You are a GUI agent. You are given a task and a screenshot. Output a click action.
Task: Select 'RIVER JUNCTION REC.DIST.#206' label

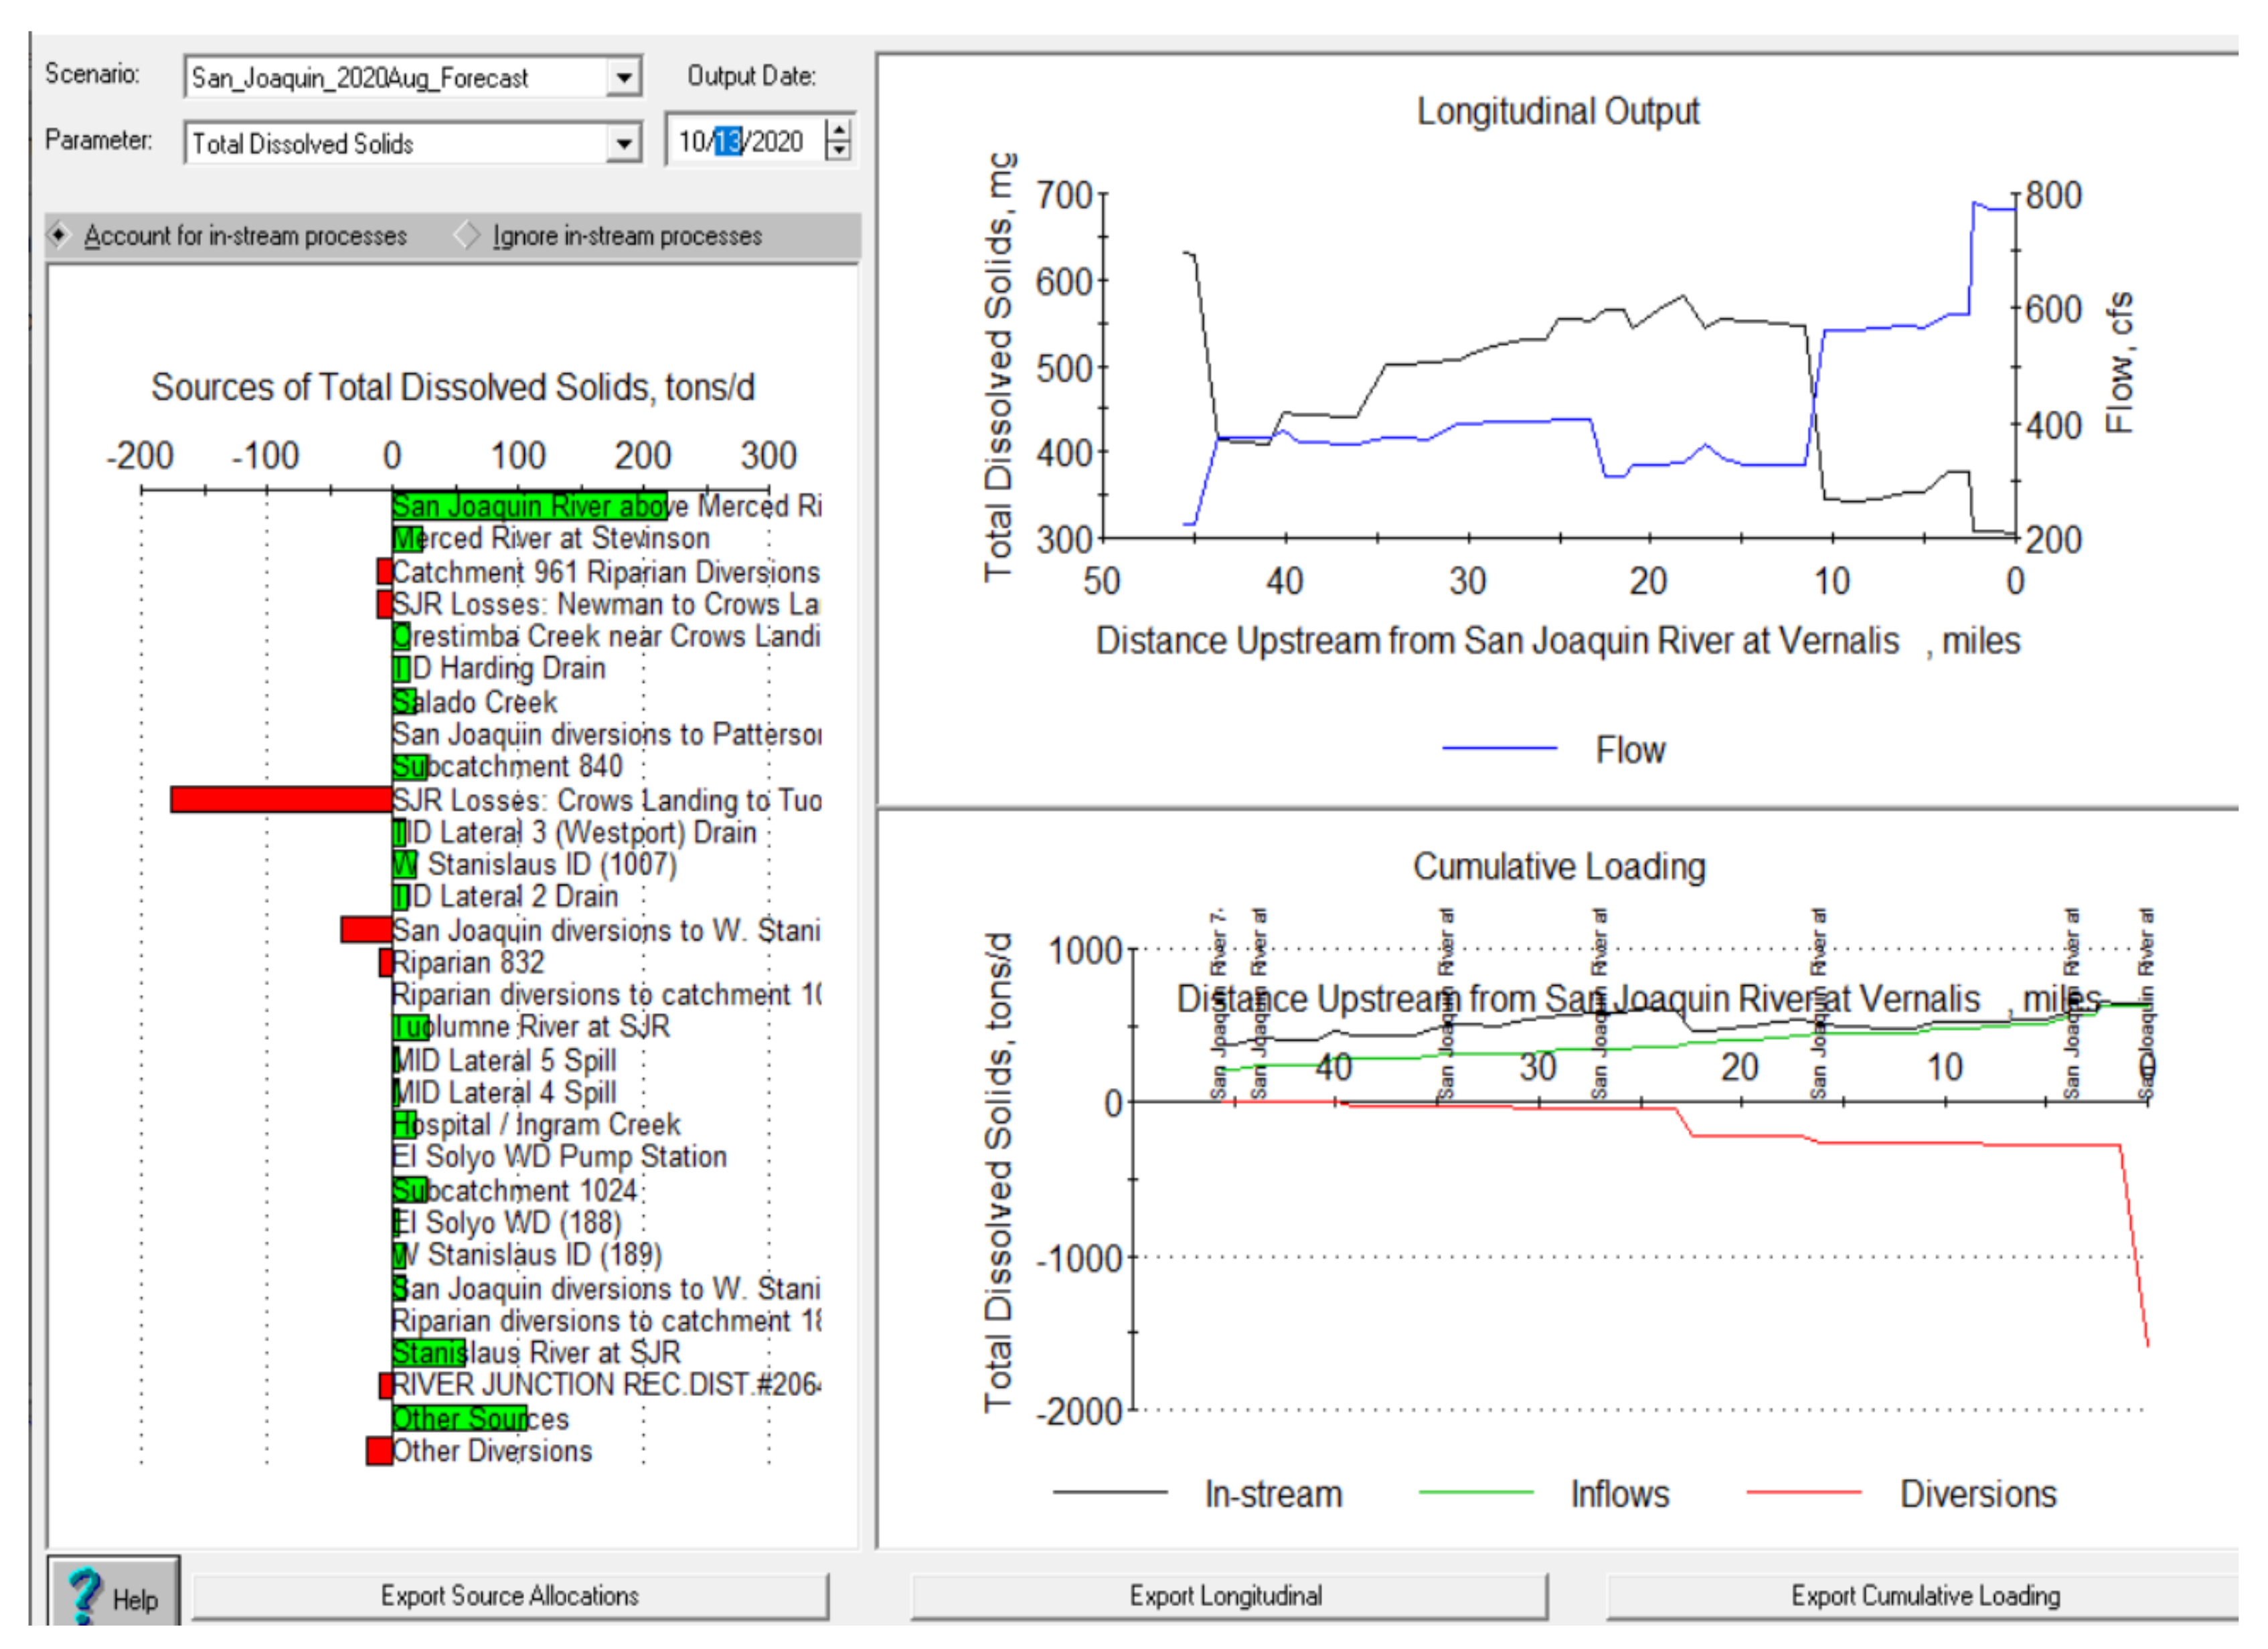pyautogui.click(x=606, y=1386)
